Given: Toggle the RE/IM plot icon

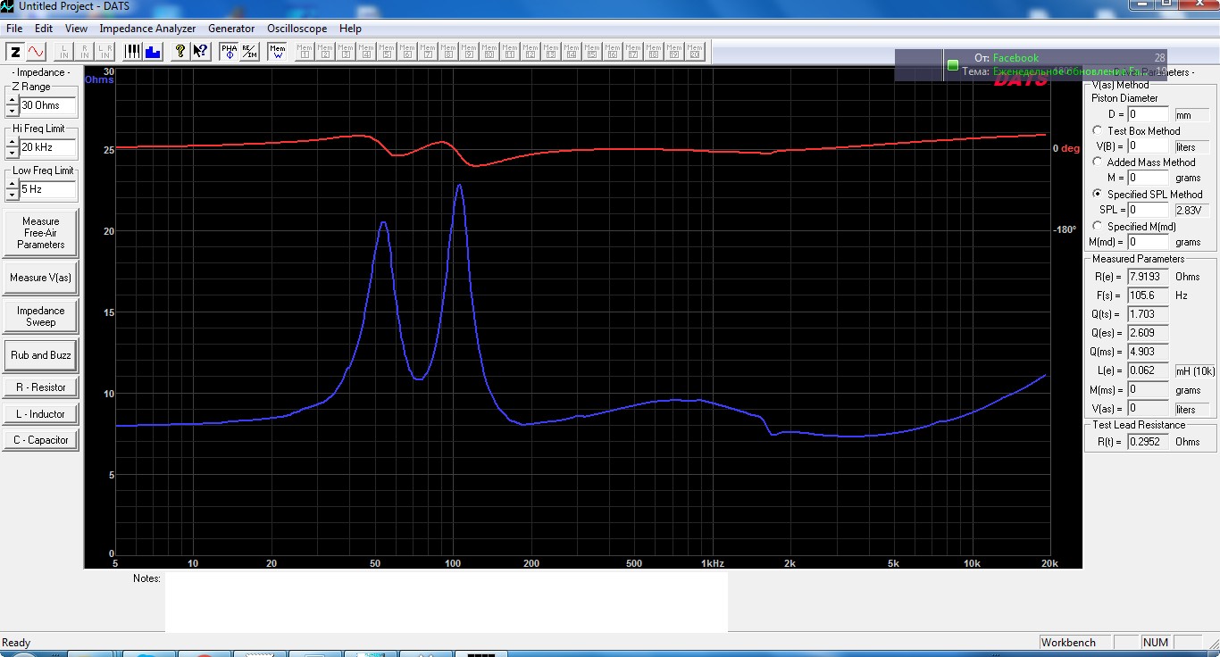Looking at the screenshot, I should click(x=249, y=52).
